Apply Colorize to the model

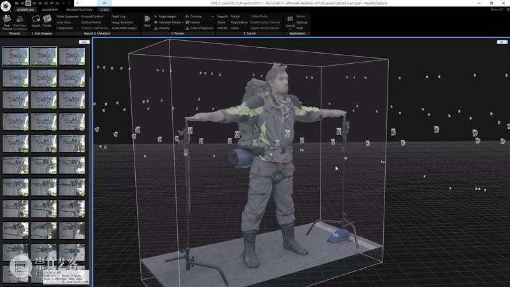[x=193, y=17]
